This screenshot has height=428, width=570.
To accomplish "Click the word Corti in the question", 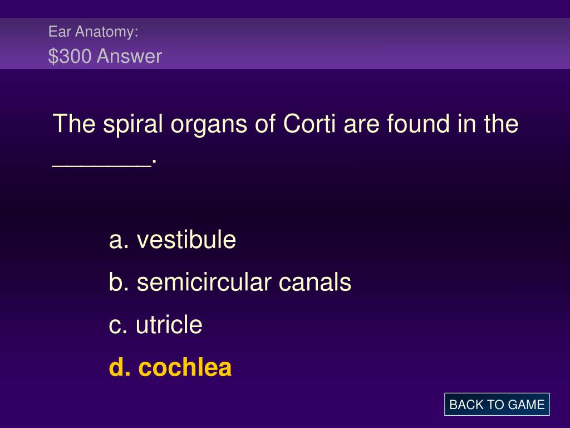I will pyautogui.click(x=309, y=123).
